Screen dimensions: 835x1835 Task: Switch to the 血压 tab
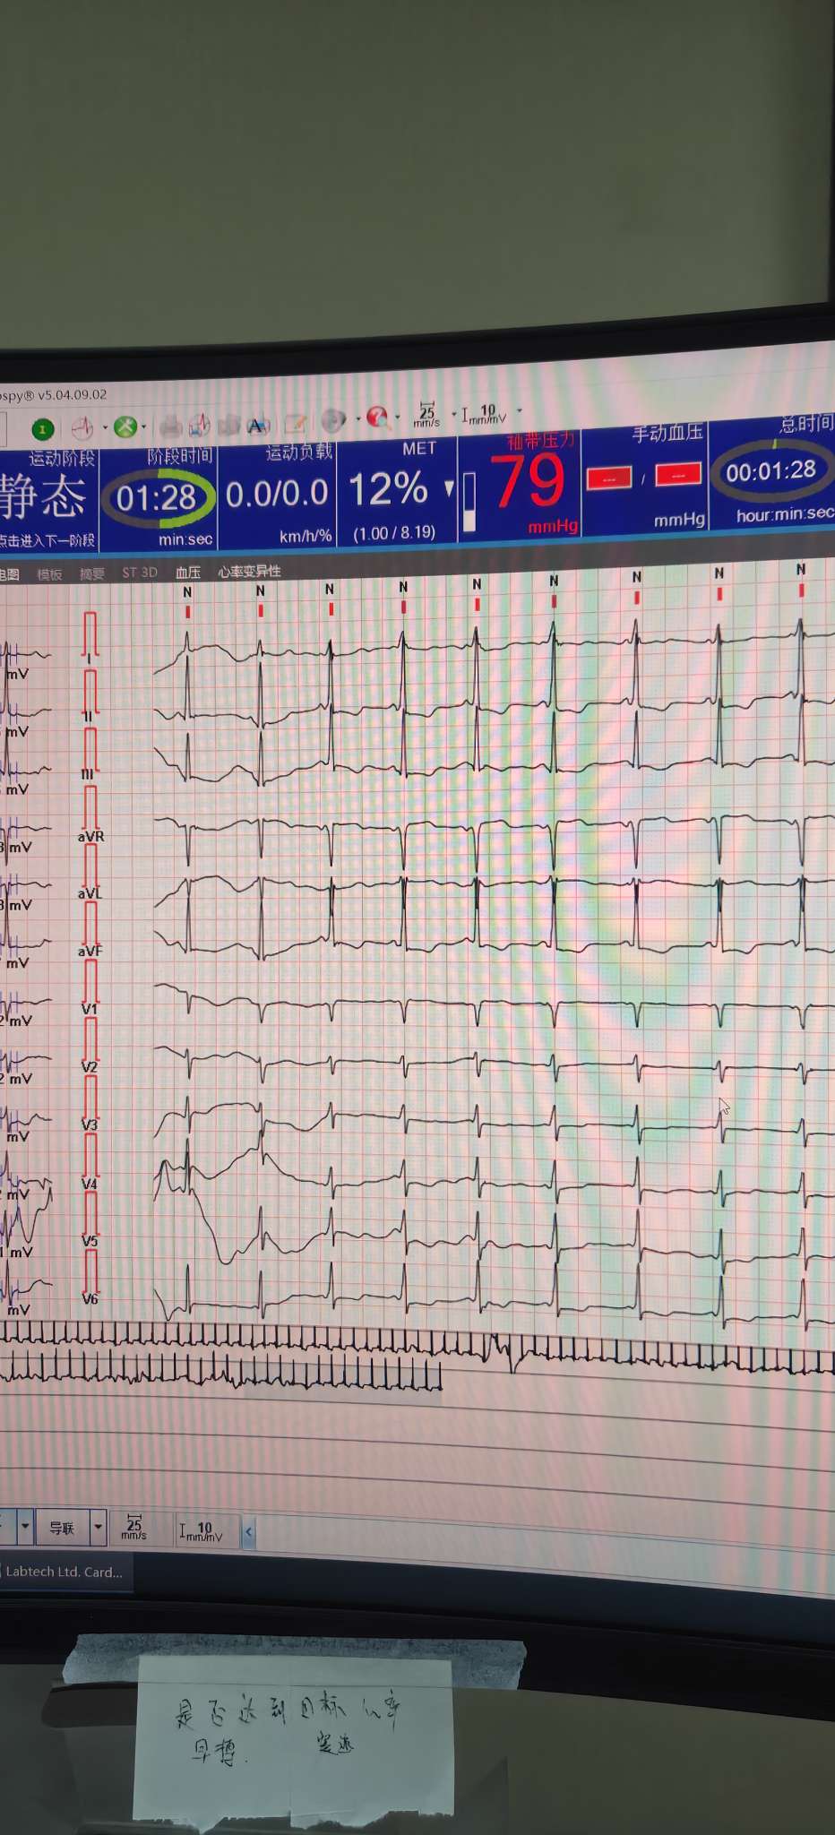[x=187, y=573]
